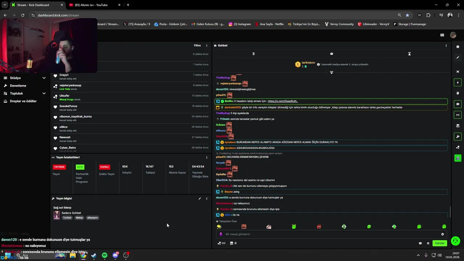Select the red square angry emote
The width and height of the screenshot is (464, 261).
(x=319, y=227)
